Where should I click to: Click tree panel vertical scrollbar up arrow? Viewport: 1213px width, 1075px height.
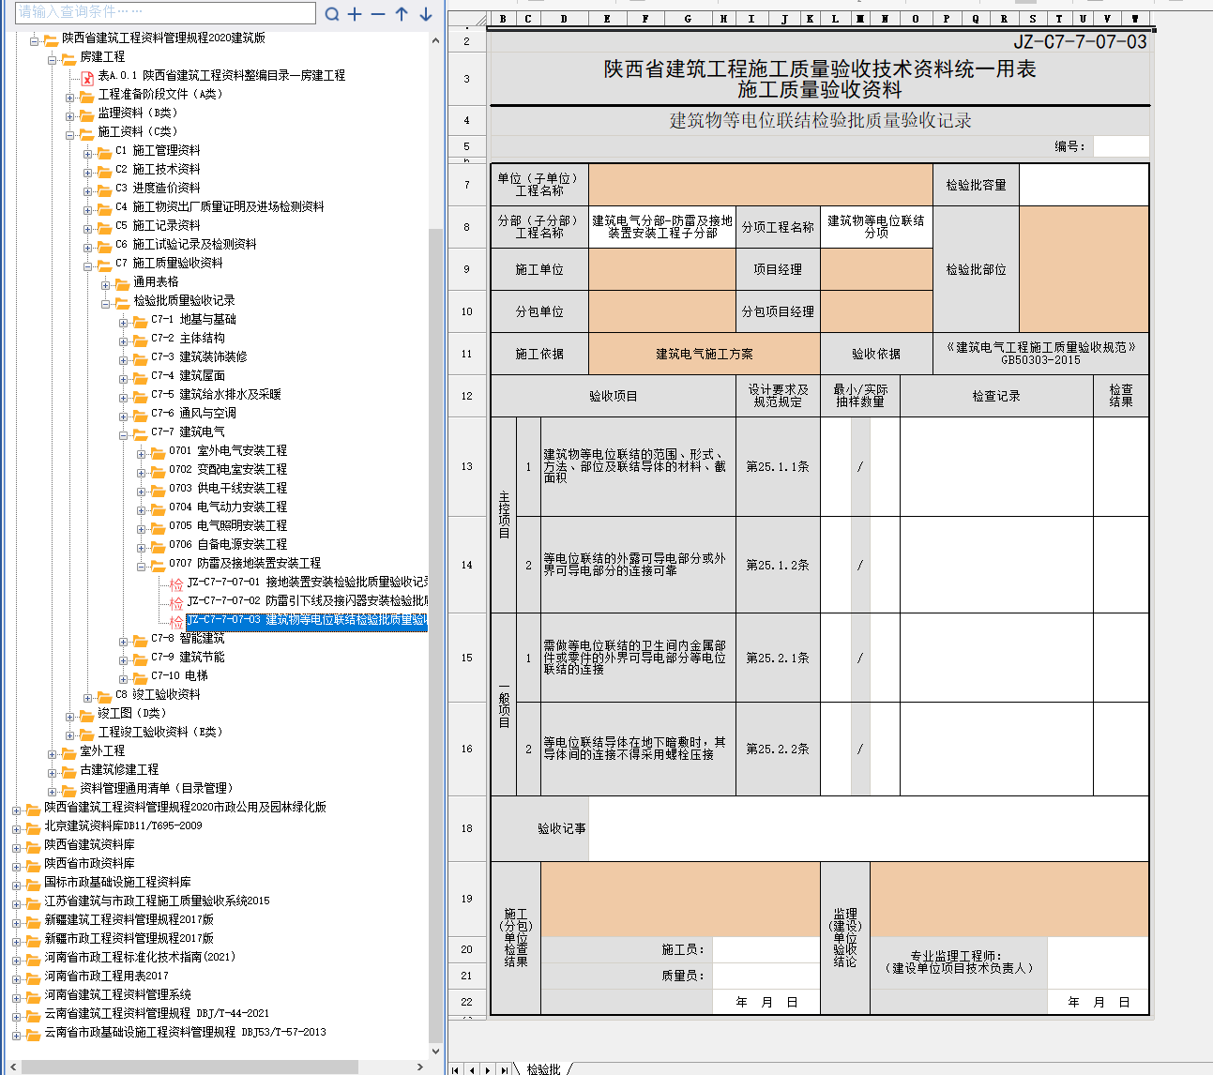tap(435, 41)
